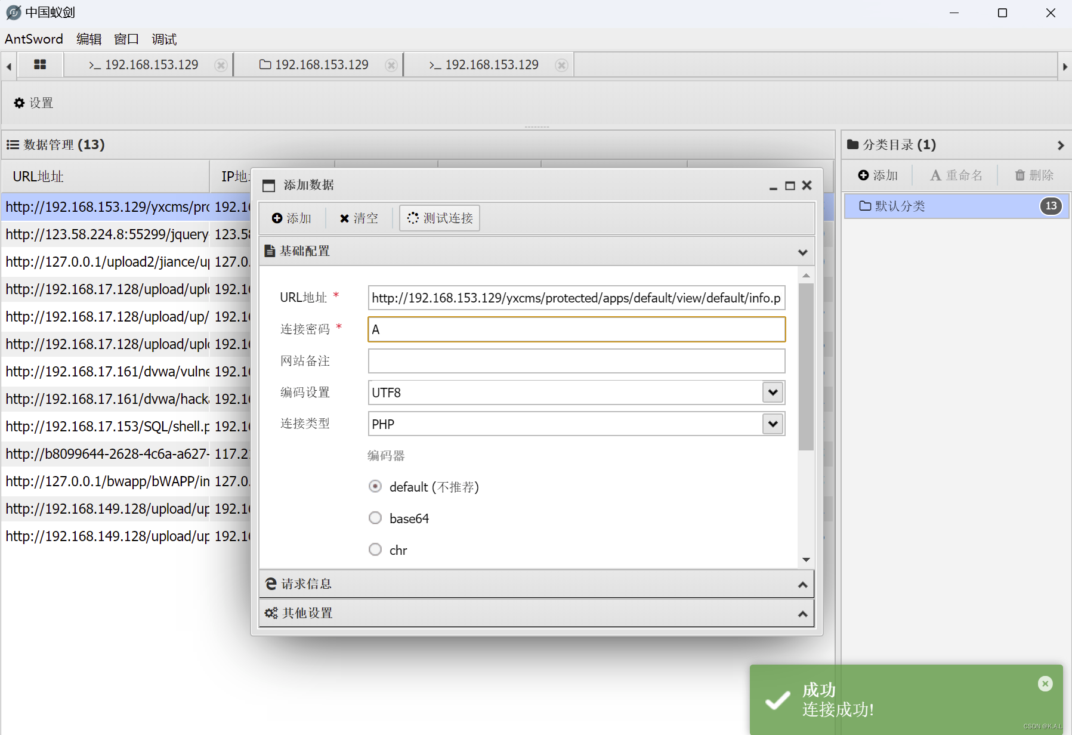Click the 添加 button to save the shell
This screenshot has height=735, width=1072.
click(x=292, y=218)
